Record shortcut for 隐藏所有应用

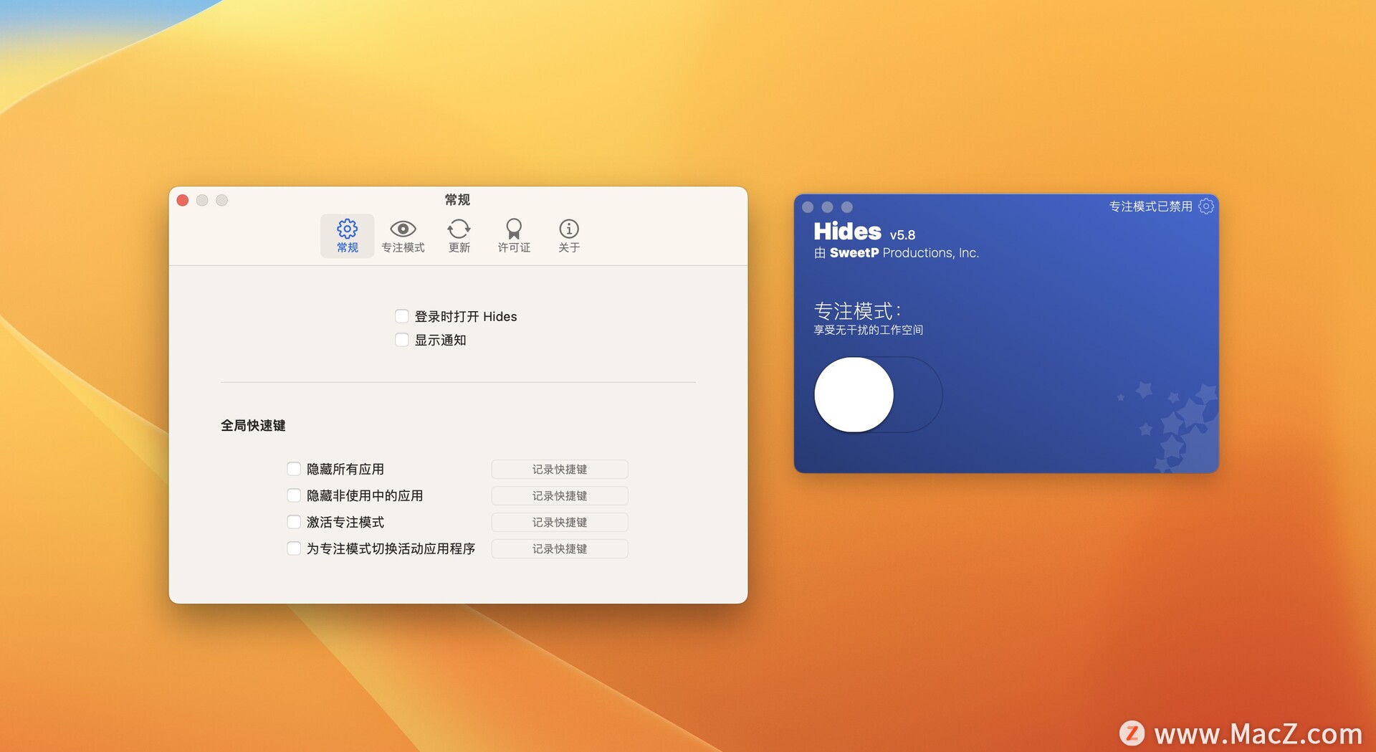559,470
